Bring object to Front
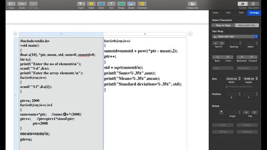 coord(228,57)
